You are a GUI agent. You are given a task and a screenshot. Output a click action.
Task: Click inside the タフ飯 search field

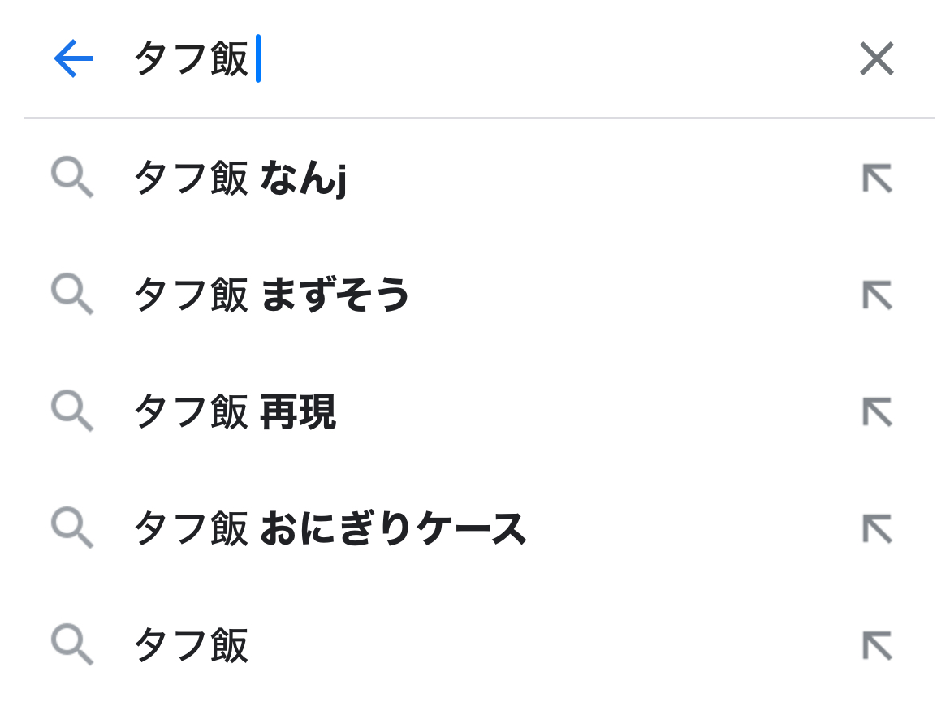487,59
